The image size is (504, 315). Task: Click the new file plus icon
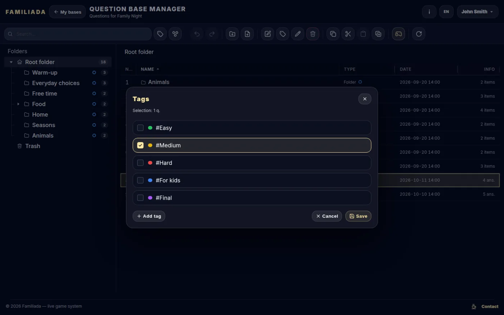tap(247, 34)
